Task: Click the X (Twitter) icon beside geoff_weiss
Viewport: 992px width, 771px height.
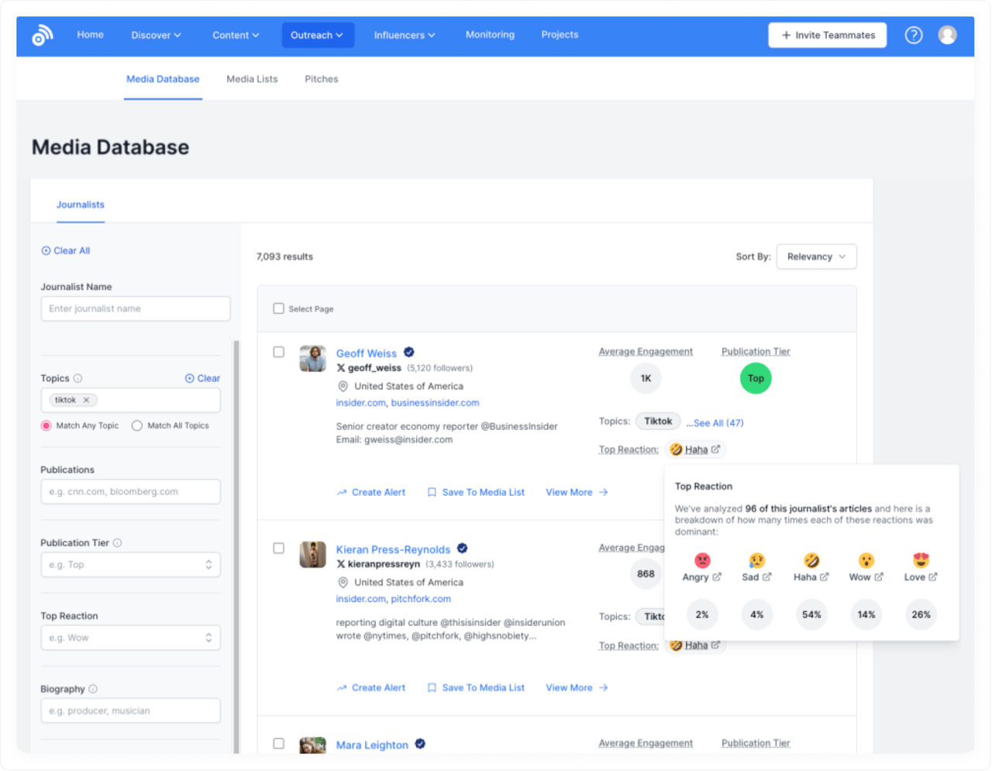Action: (341, 368)
